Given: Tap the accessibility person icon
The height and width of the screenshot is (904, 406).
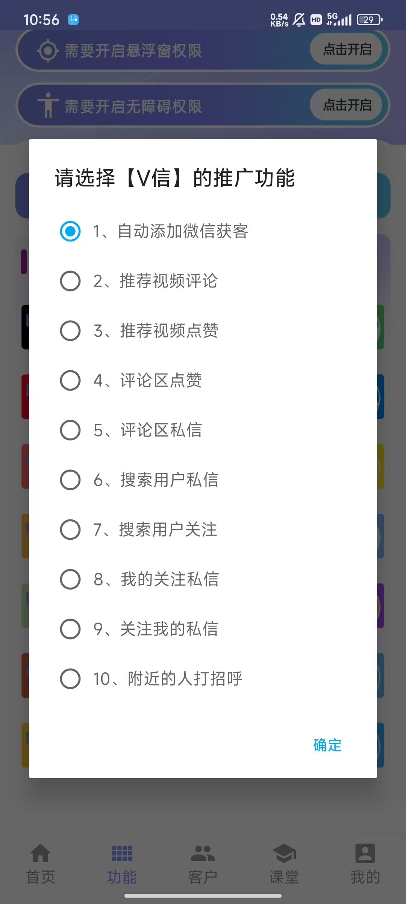Looking at the screenshot, I should pyautogui.click(x=48, y=105).
